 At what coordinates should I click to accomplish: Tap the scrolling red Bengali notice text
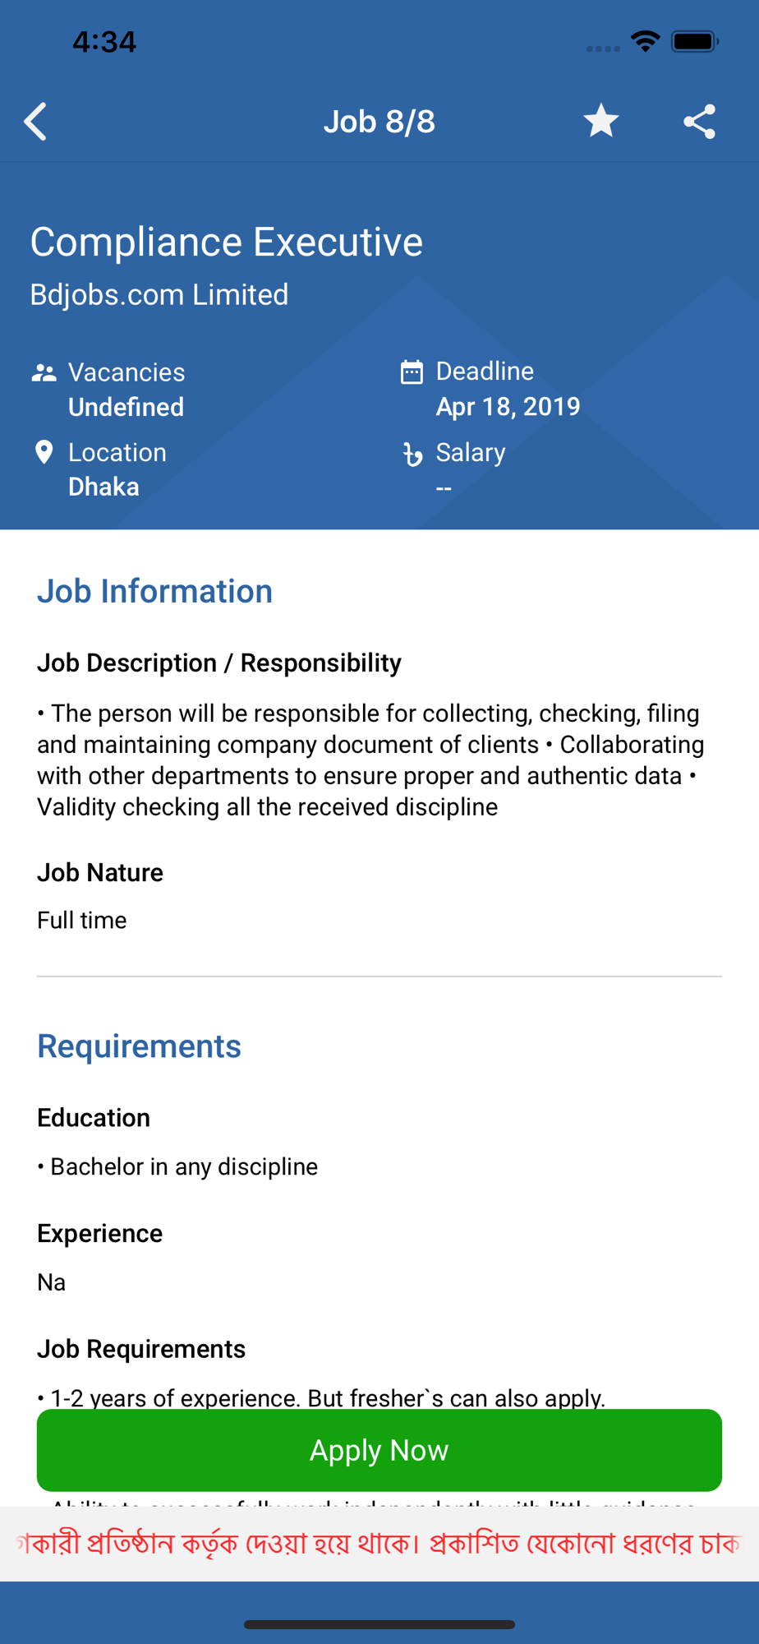tap(379, 1544)
